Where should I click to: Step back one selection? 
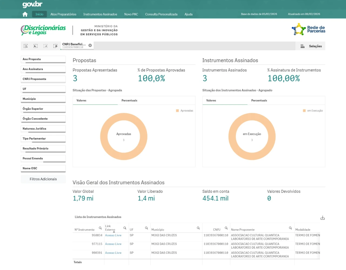35,46
